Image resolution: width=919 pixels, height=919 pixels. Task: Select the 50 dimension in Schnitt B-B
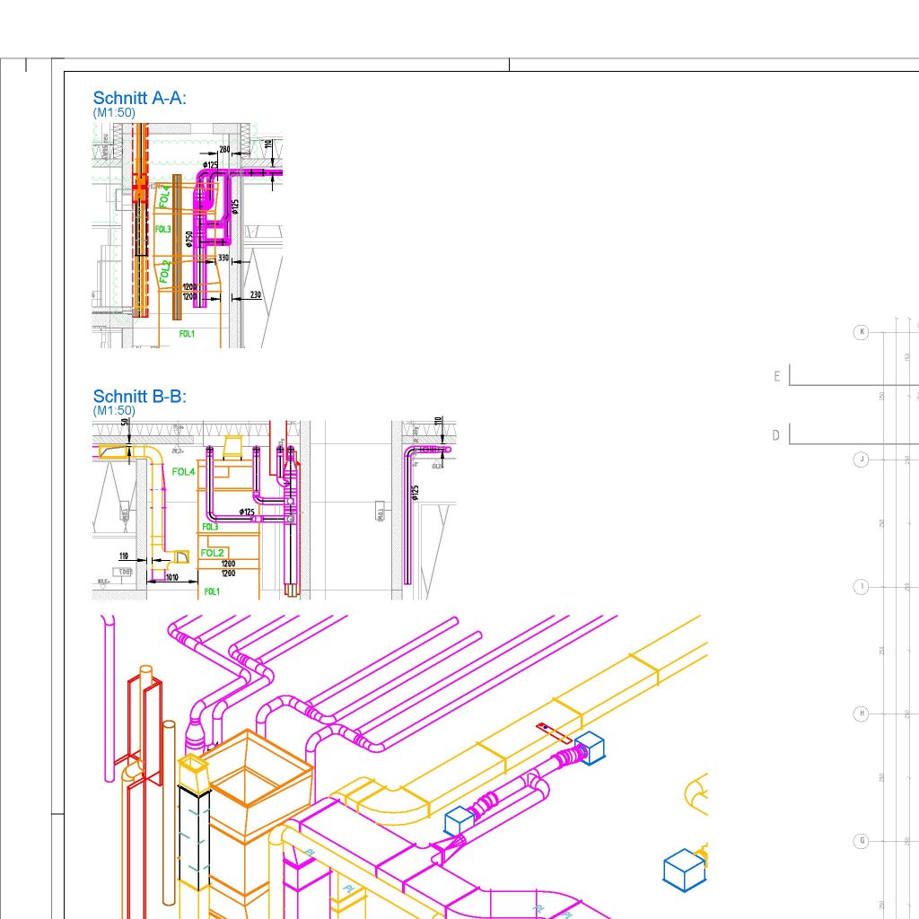[124, 422]
